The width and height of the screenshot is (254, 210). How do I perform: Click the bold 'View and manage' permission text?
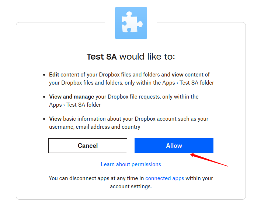[72, 97]
